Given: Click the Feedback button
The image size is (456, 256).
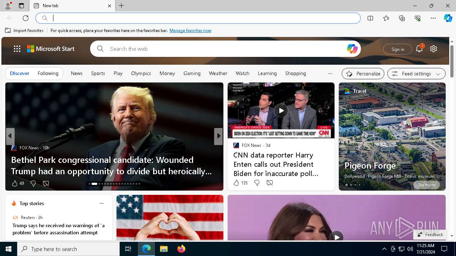Looking at the screenshot, I should [x=430, y=235].
